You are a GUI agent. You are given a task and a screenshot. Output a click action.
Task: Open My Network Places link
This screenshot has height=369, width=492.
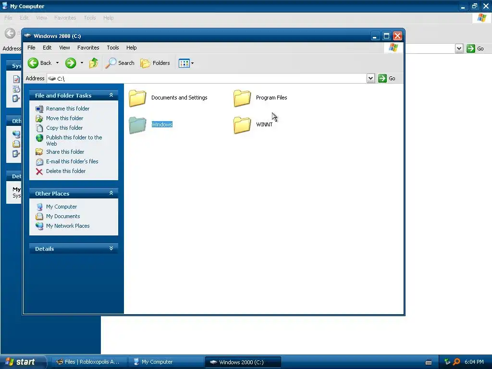(x=68, y=226)
